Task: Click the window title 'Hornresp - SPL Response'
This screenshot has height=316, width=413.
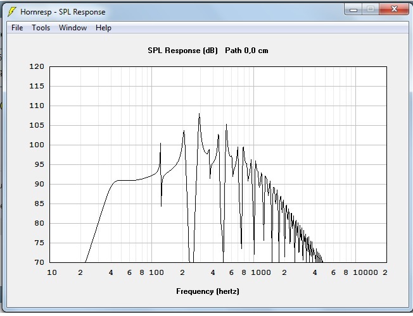Action: (x=63, y=12)
